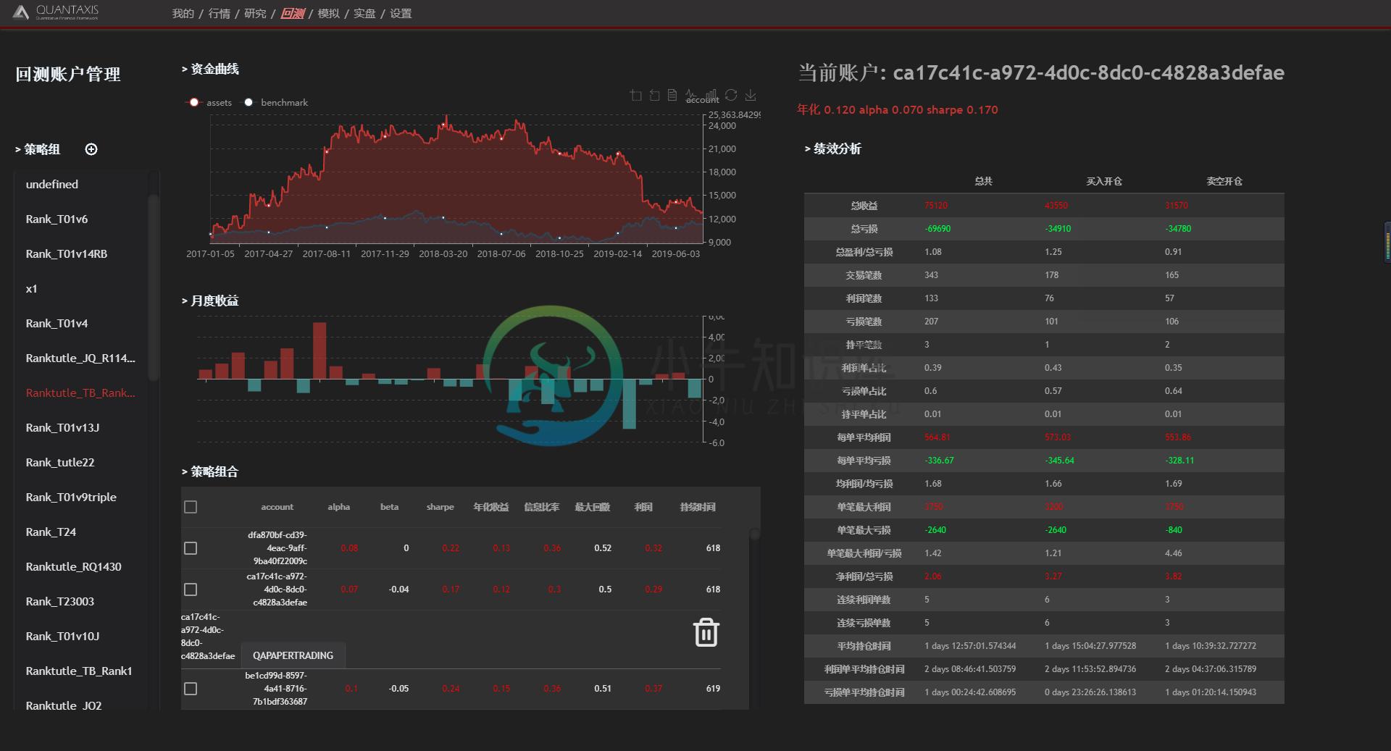1391x751 pixels.
Task: Click the 策略组合 table scrollbar
Action: coord(754,534)
